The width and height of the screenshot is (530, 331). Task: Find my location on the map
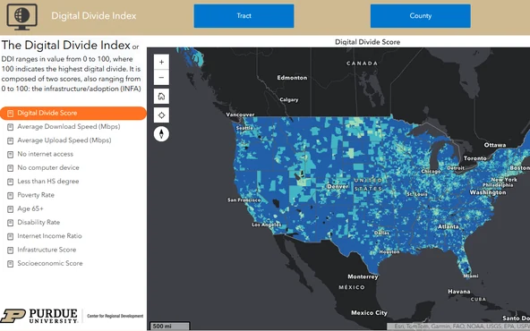tap(161, 115)
